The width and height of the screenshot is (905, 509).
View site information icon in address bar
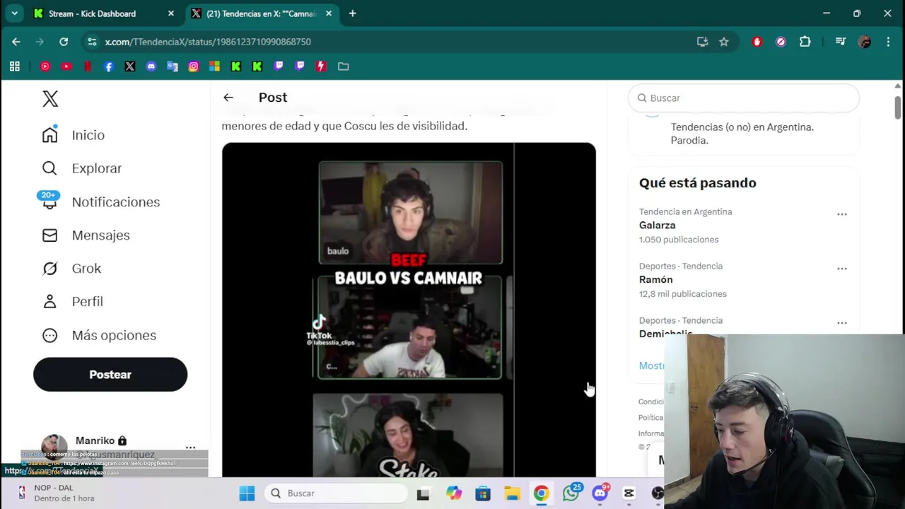92,42
